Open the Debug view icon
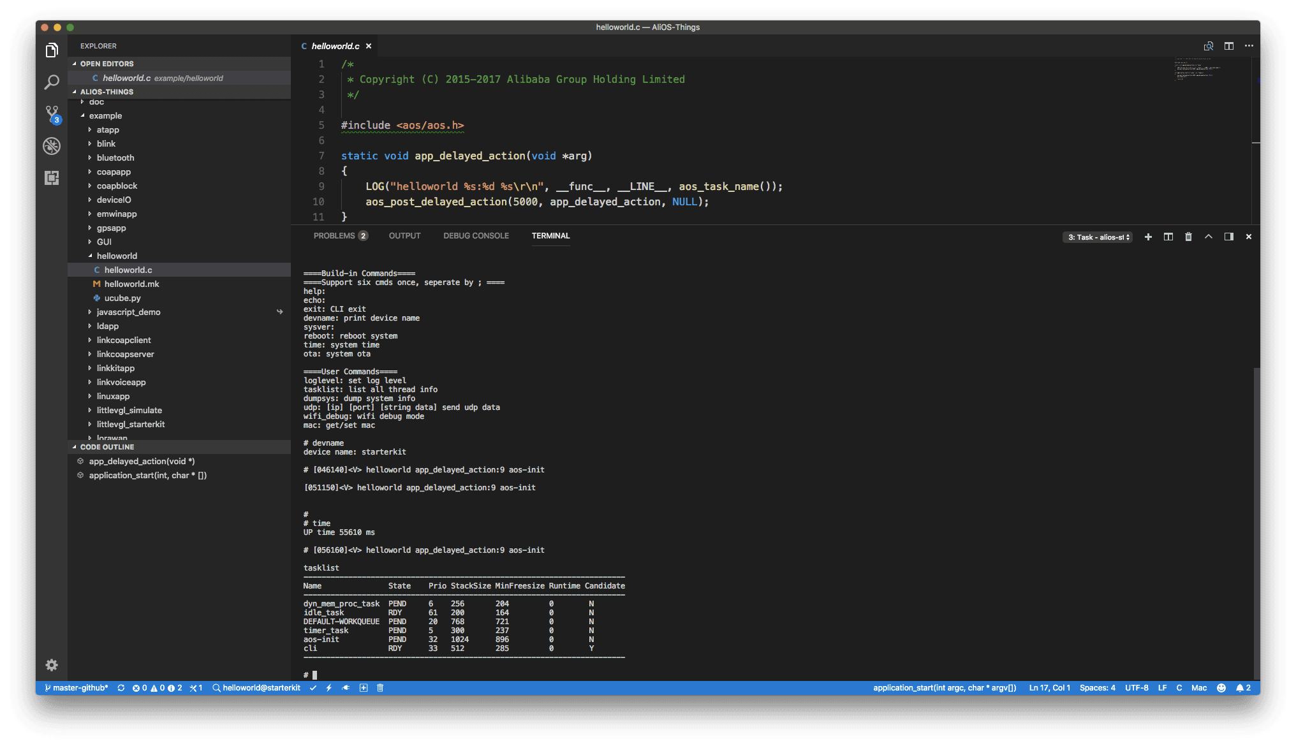 pos(52,146)
